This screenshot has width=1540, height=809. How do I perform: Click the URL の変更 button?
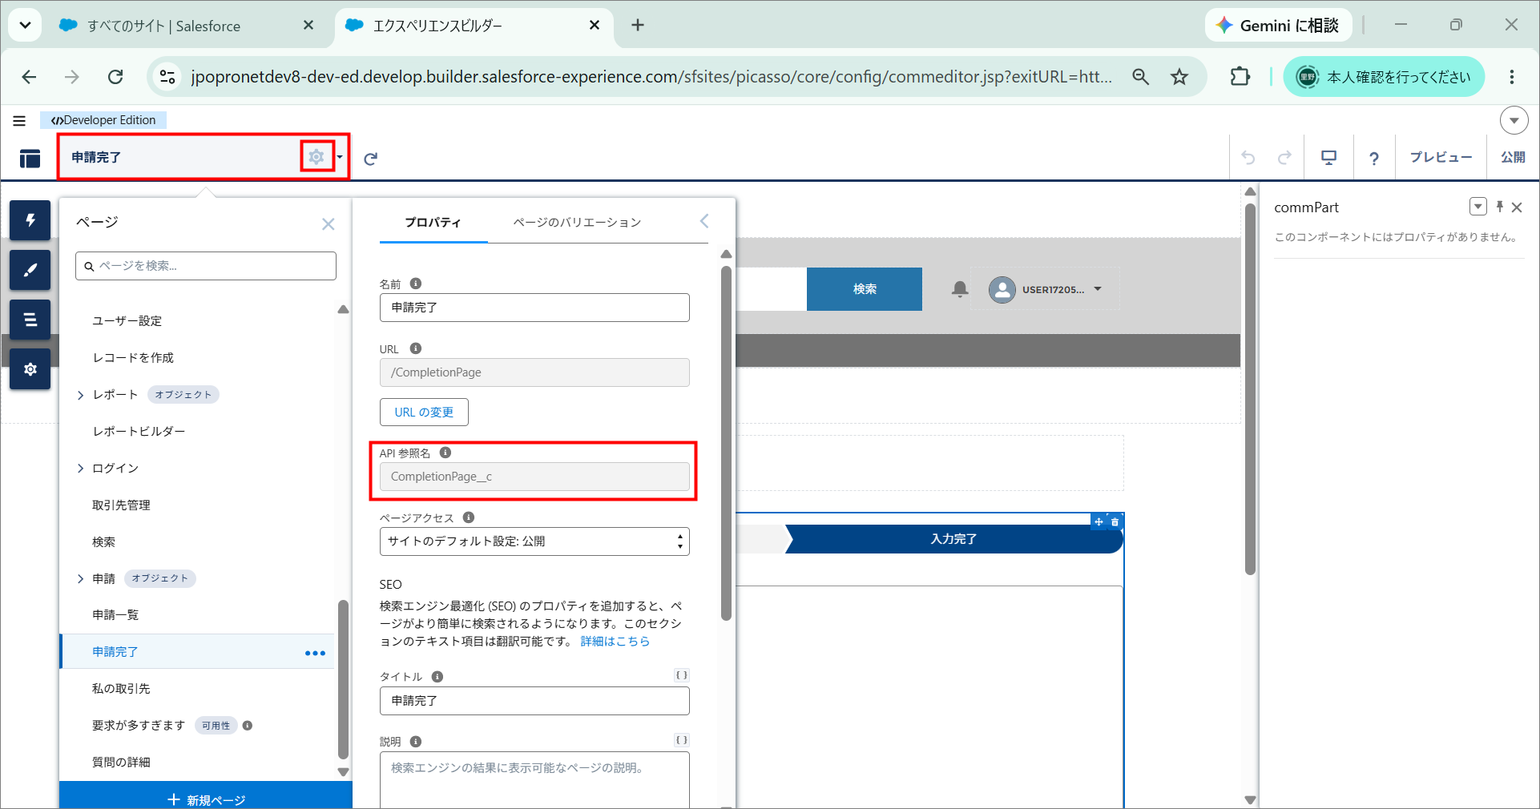(424, 413)
